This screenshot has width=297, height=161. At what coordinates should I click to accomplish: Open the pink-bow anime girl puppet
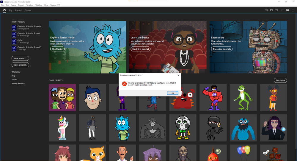coord(62,153)
